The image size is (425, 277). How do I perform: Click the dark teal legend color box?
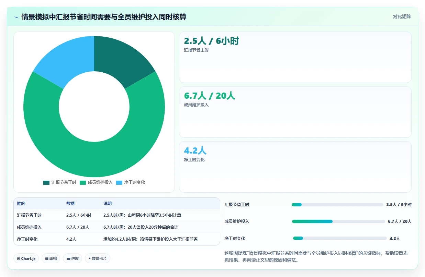coord(46,182)
